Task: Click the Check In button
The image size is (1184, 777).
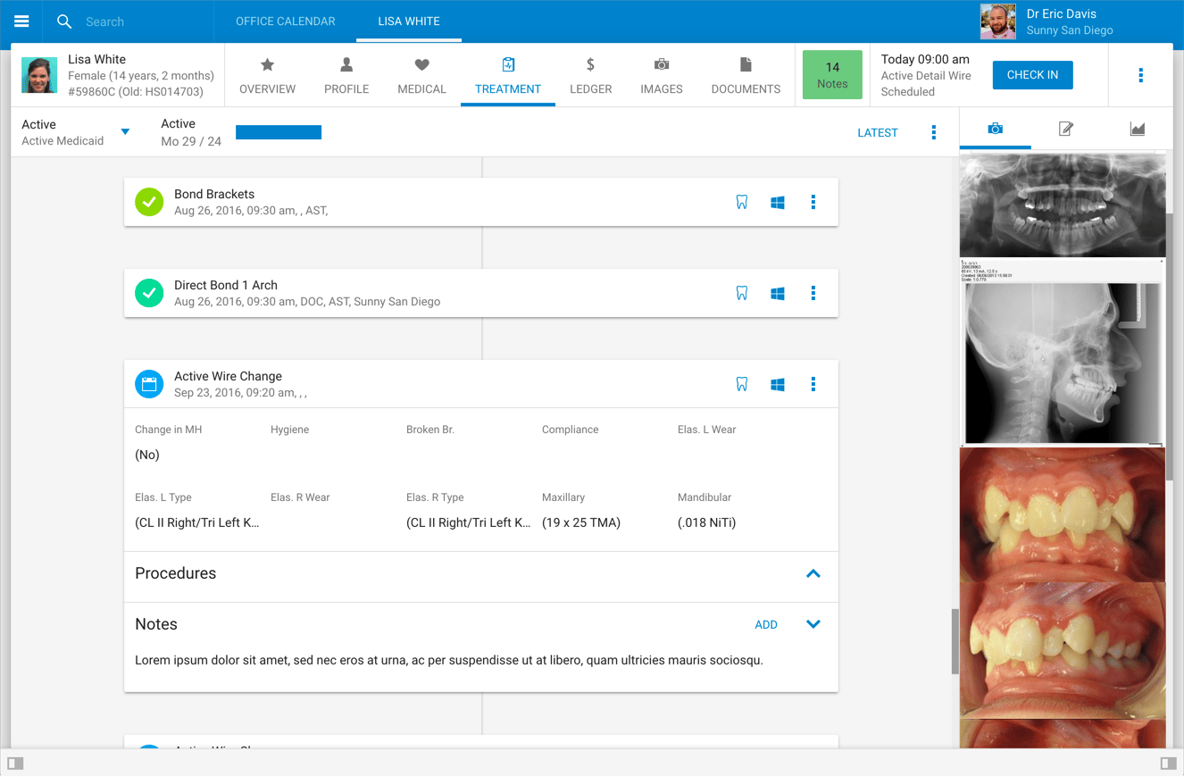Action: click(1032, 75)
